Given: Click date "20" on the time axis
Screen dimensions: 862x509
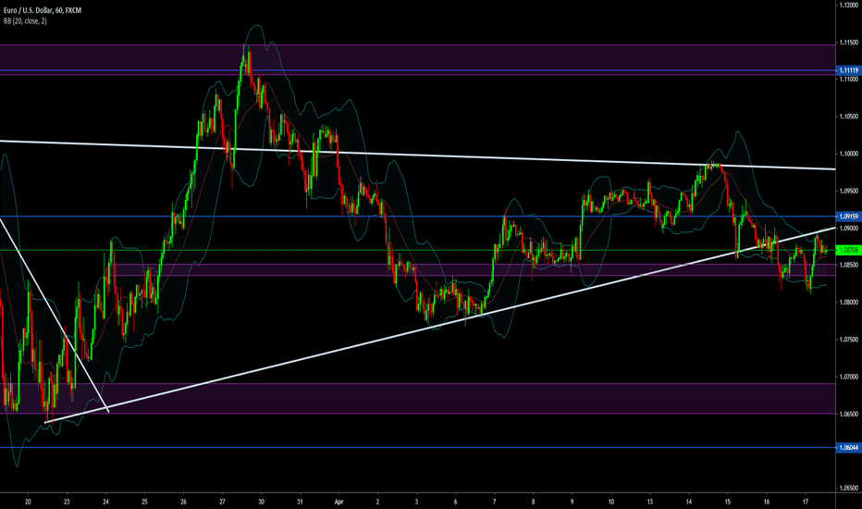Looking at the screenshot, I should point(28,502).
